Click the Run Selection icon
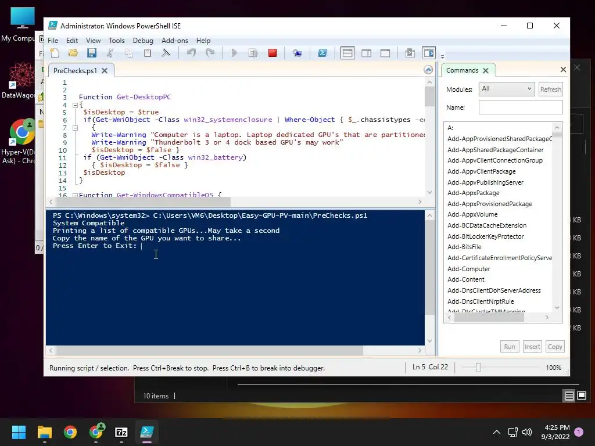 [253, 53]
